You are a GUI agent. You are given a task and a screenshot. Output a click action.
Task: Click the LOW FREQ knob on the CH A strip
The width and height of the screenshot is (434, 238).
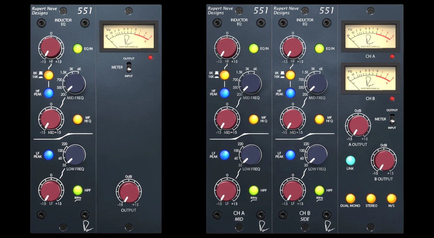coord(251,155)
